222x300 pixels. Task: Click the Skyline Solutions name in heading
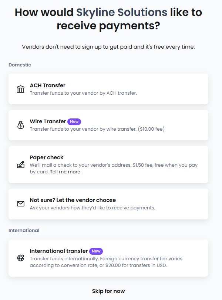[122, 12]
